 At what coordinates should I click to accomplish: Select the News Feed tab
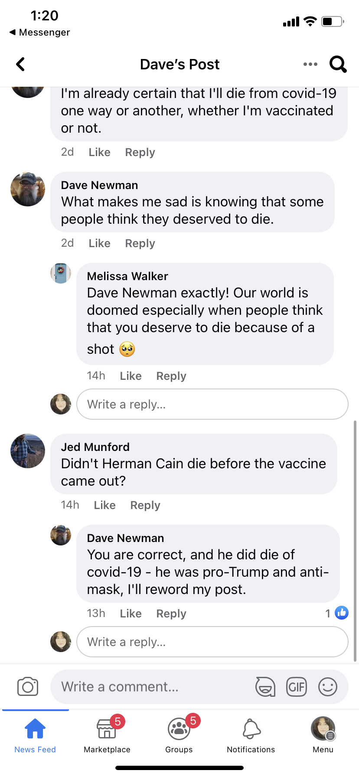pyautogui.click(x=35, y=735)
